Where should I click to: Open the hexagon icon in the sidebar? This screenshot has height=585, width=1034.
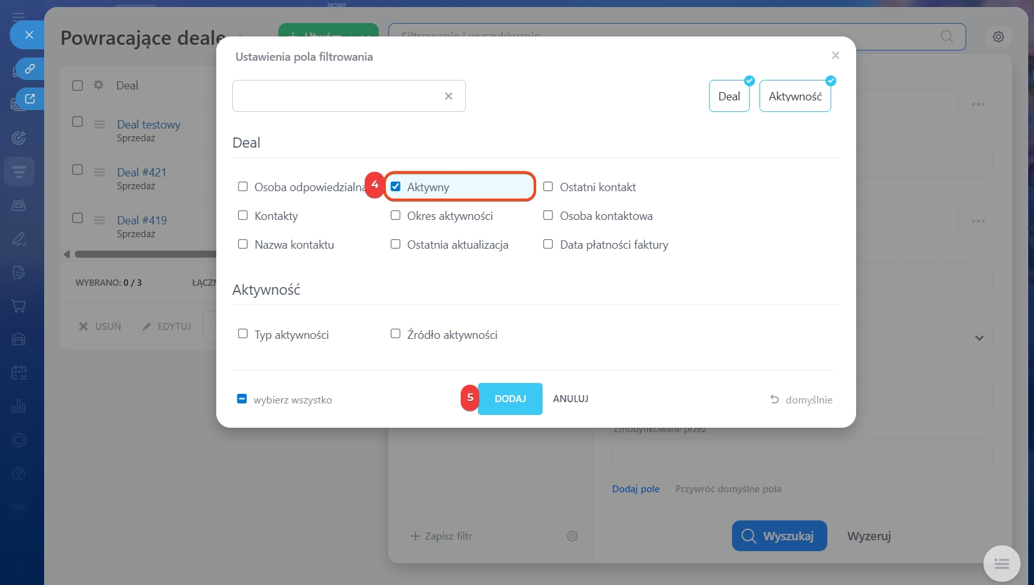pos(19,440)
